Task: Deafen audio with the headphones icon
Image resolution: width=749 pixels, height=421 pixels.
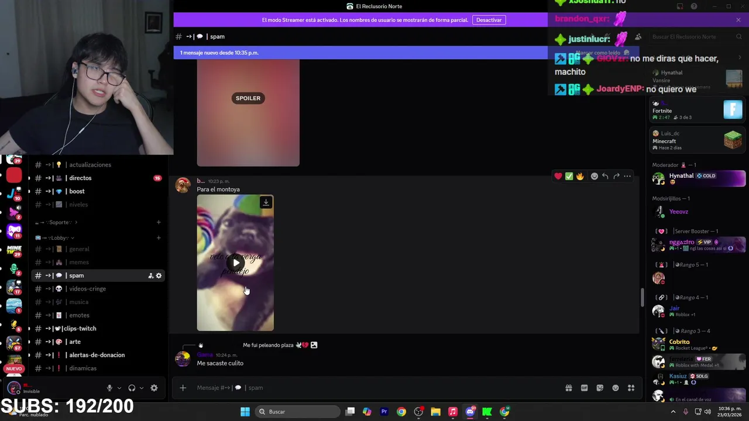Action: [132, 388]
